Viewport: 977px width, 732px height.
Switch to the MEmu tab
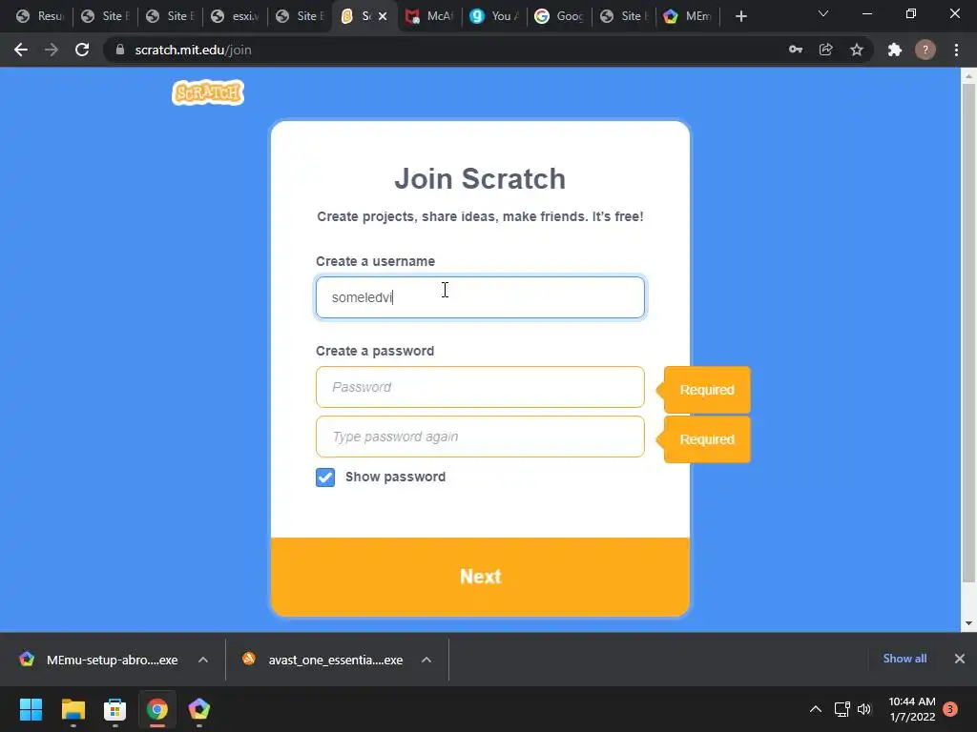(689, 16)
